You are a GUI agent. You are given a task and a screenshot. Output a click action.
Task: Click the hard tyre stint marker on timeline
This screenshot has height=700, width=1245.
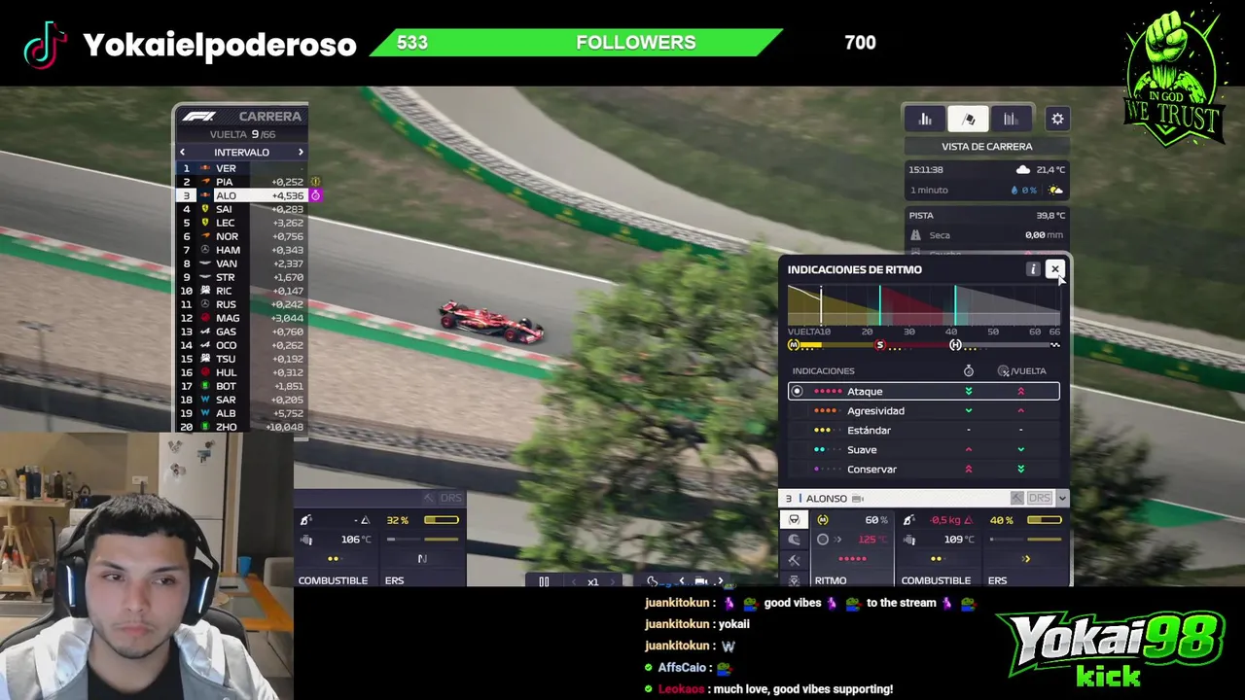955,345
